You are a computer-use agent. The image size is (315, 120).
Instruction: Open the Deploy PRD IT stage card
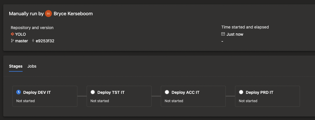(x=267, y=96)
